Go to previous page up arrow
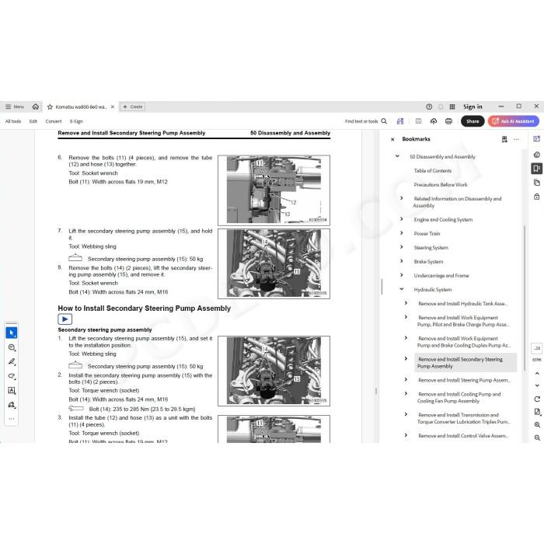 537,374
